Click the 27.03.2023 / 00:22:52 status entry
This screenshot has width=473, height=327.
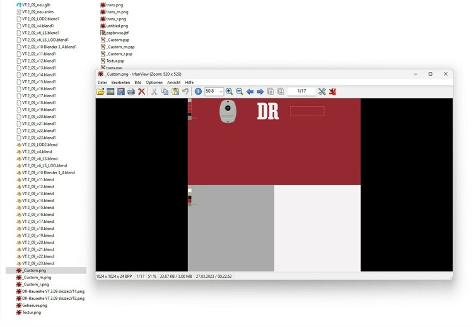click(x=214, y=276)
